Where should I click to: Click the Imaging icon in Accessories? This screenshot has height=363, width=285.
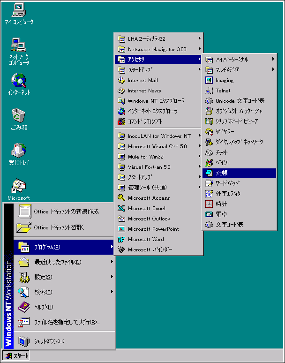click(209, 80)
